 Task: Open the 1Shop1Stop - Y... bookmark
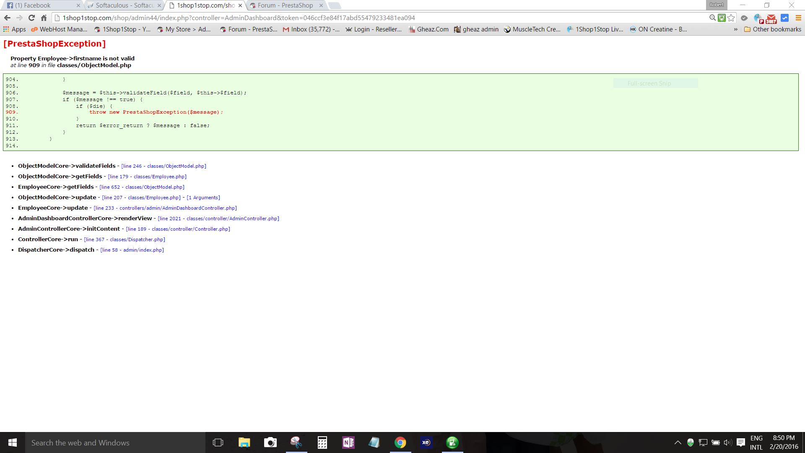click(122, 29)
